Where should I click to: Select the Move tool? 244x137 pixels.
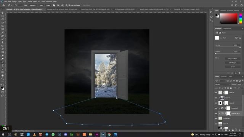(3, 13)
